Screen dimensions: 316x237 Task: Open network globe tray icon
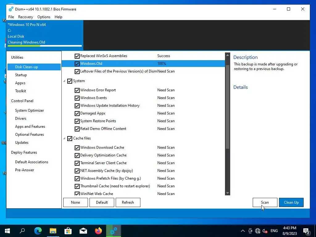click(x=258, y=231)
